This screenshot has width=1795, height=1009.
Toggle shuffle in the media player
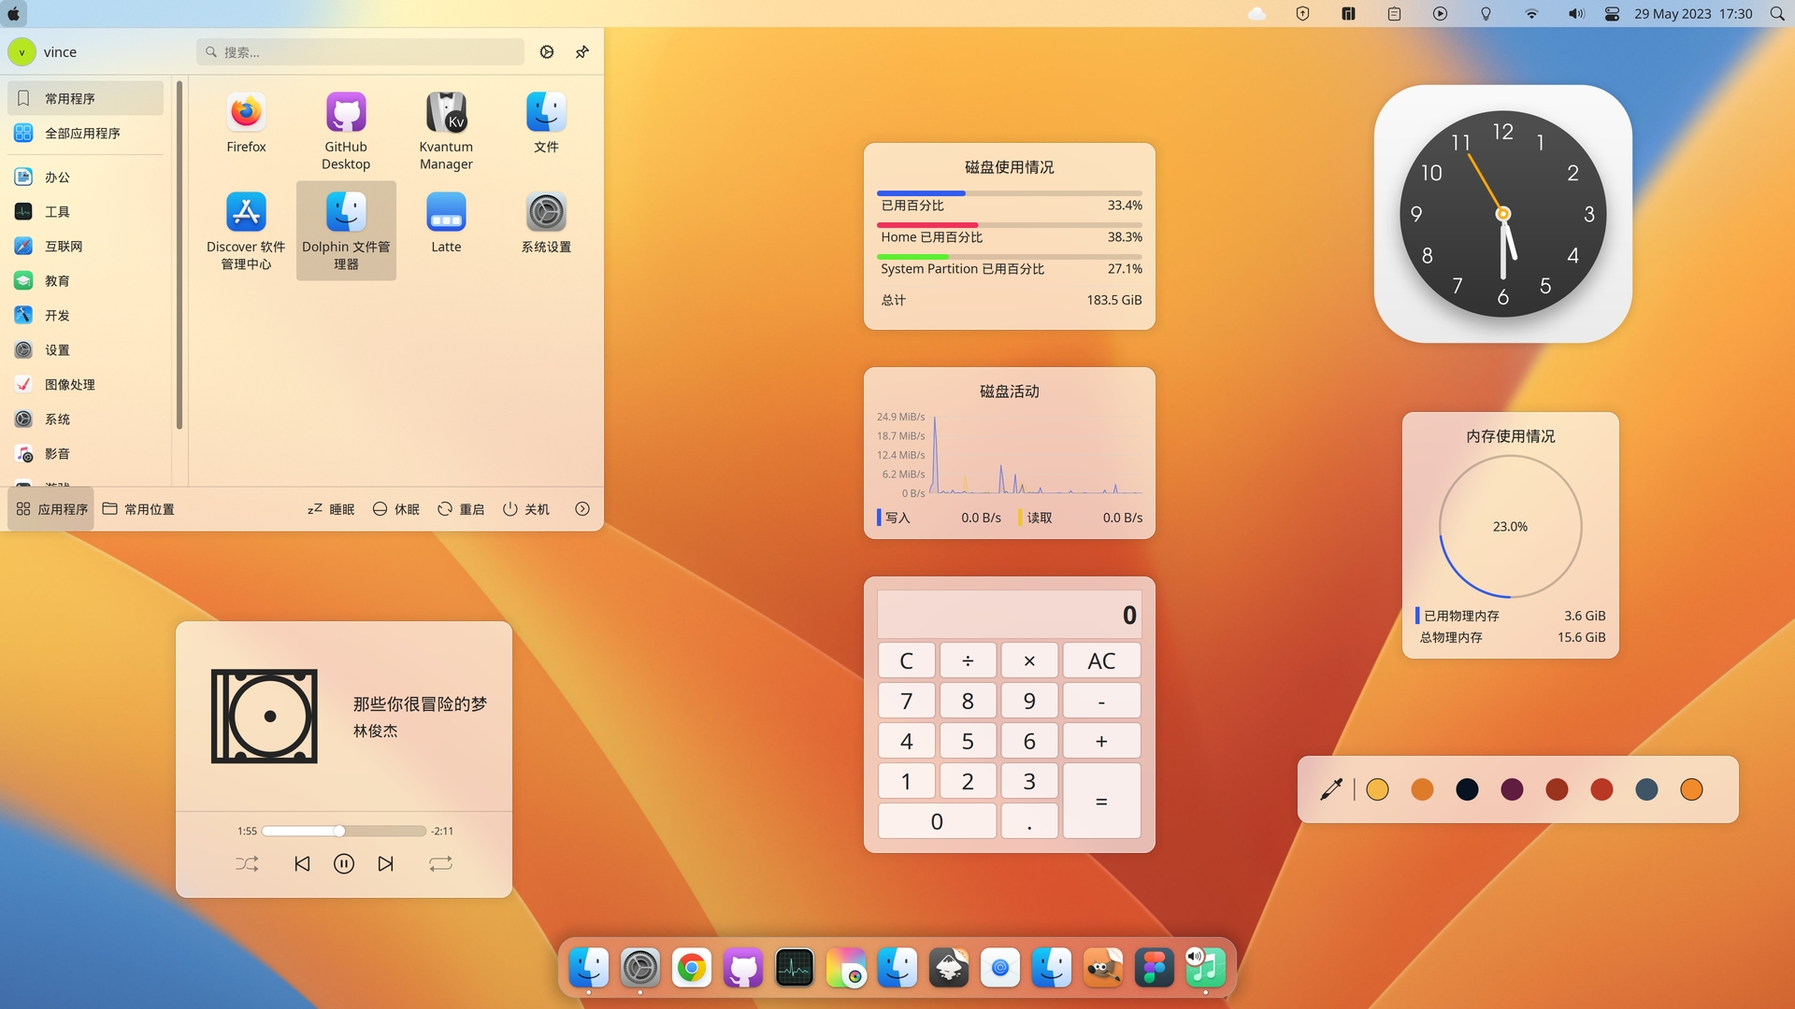pos(247,864)
